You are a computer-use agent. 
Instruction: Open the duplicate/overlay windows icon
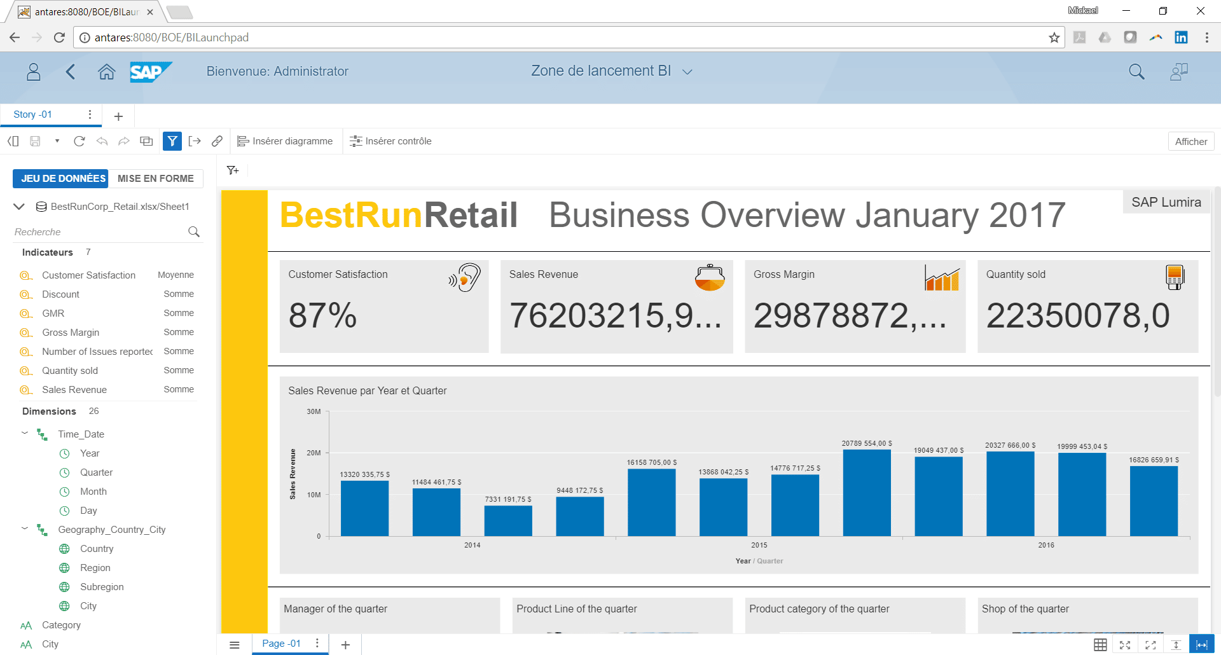click(x=146, y=141)
